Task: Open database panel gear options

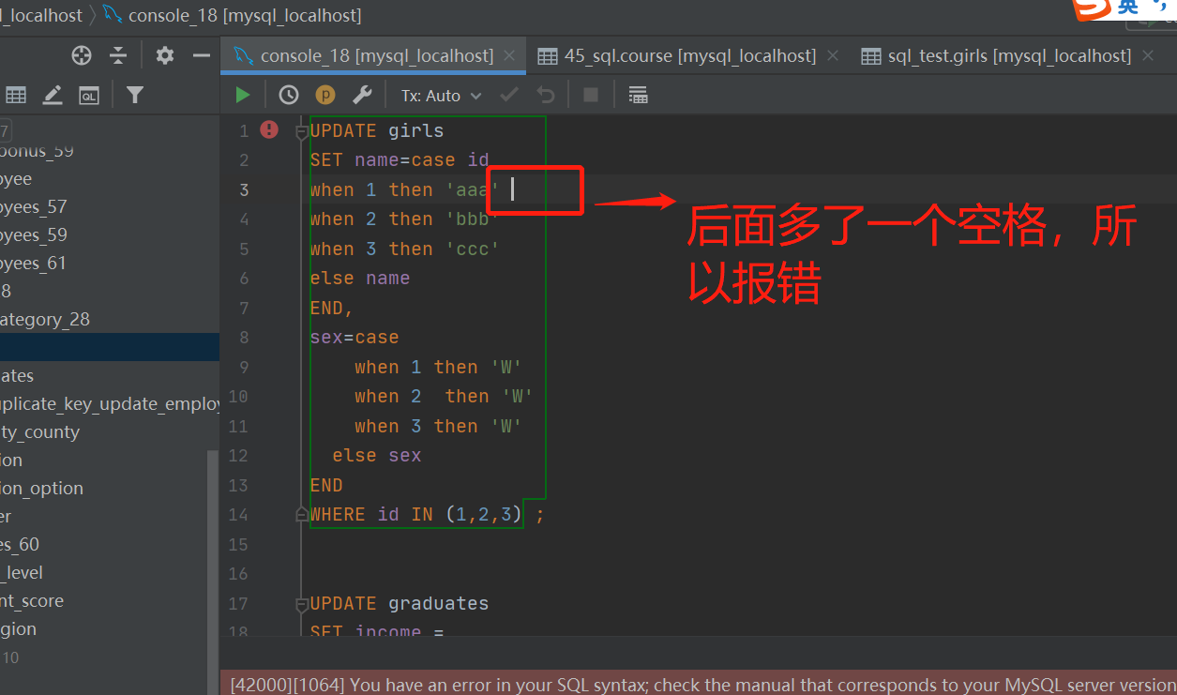Action: pyautogui.click(x=165, y=55)
